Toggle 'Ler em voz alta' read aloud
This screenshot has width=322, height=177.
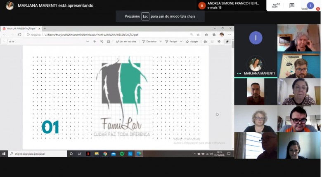[x=126, y=42]
